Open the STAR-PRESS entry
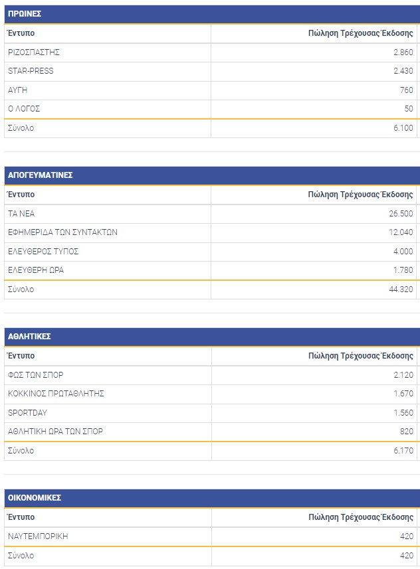Image resolution: width=420 pixels, height=569 pixels. [x=31, y=71]
